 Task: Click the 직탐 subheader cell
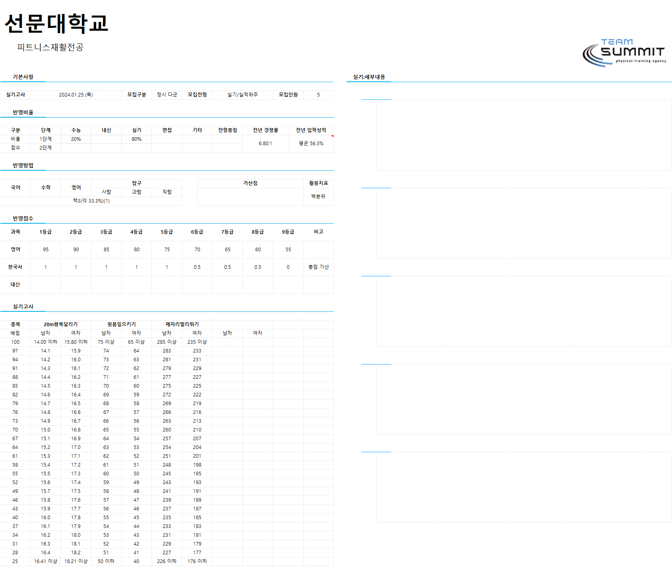click(167, 192)
